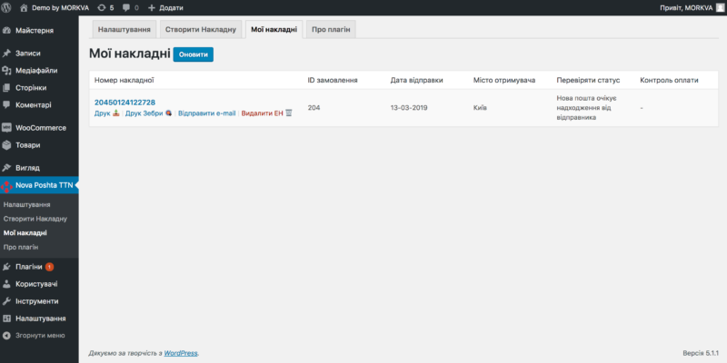Click the Згорнути меню collapse arrow icon

pyautogui.click(x=6, y=335)
